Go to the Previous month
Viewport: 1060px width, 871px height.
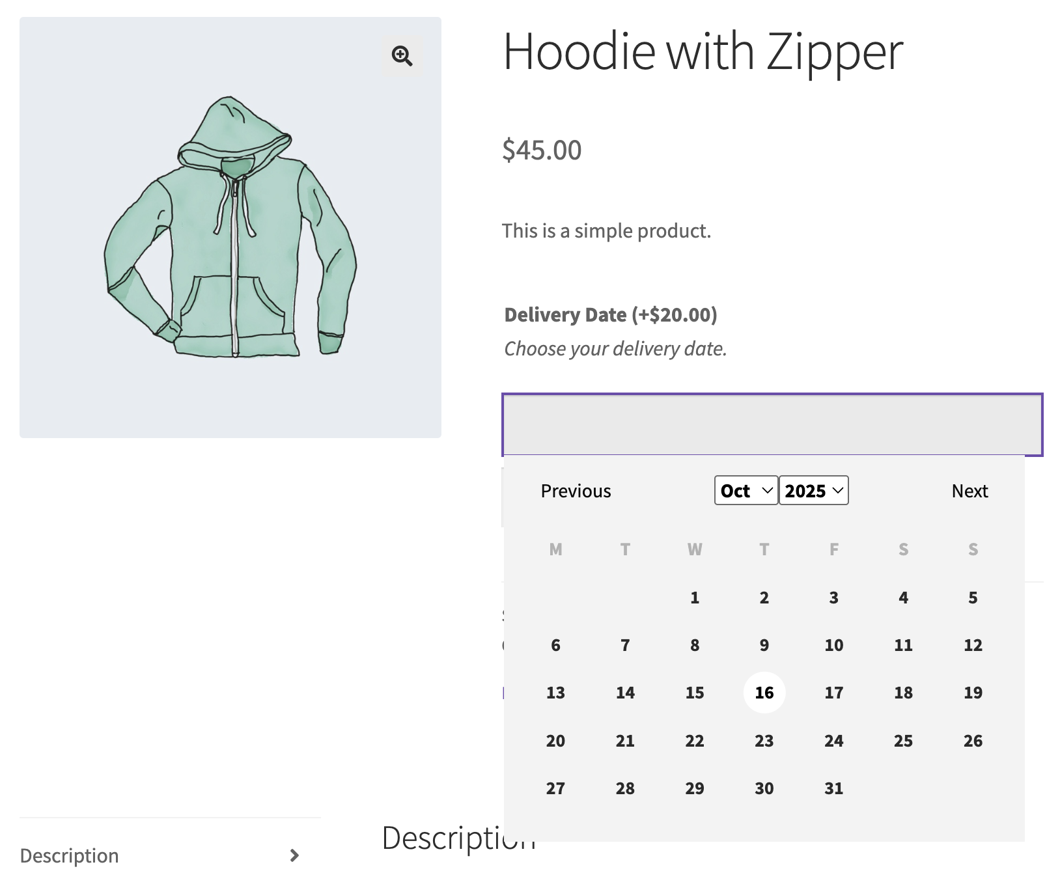point(576,491)
